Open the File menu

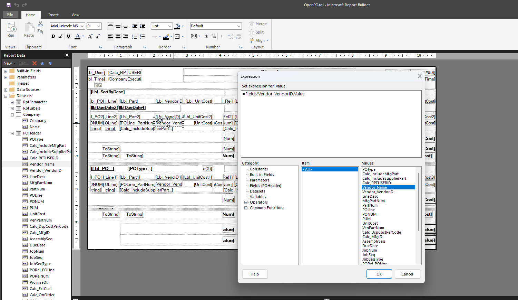10,15
